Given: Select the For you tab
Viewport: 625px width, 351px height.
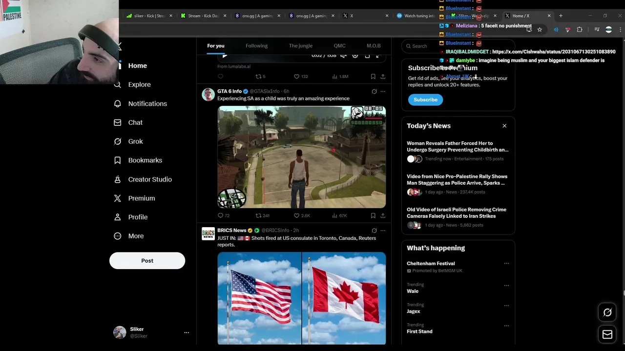Looking at the screenshot, I should click(216, 46).
